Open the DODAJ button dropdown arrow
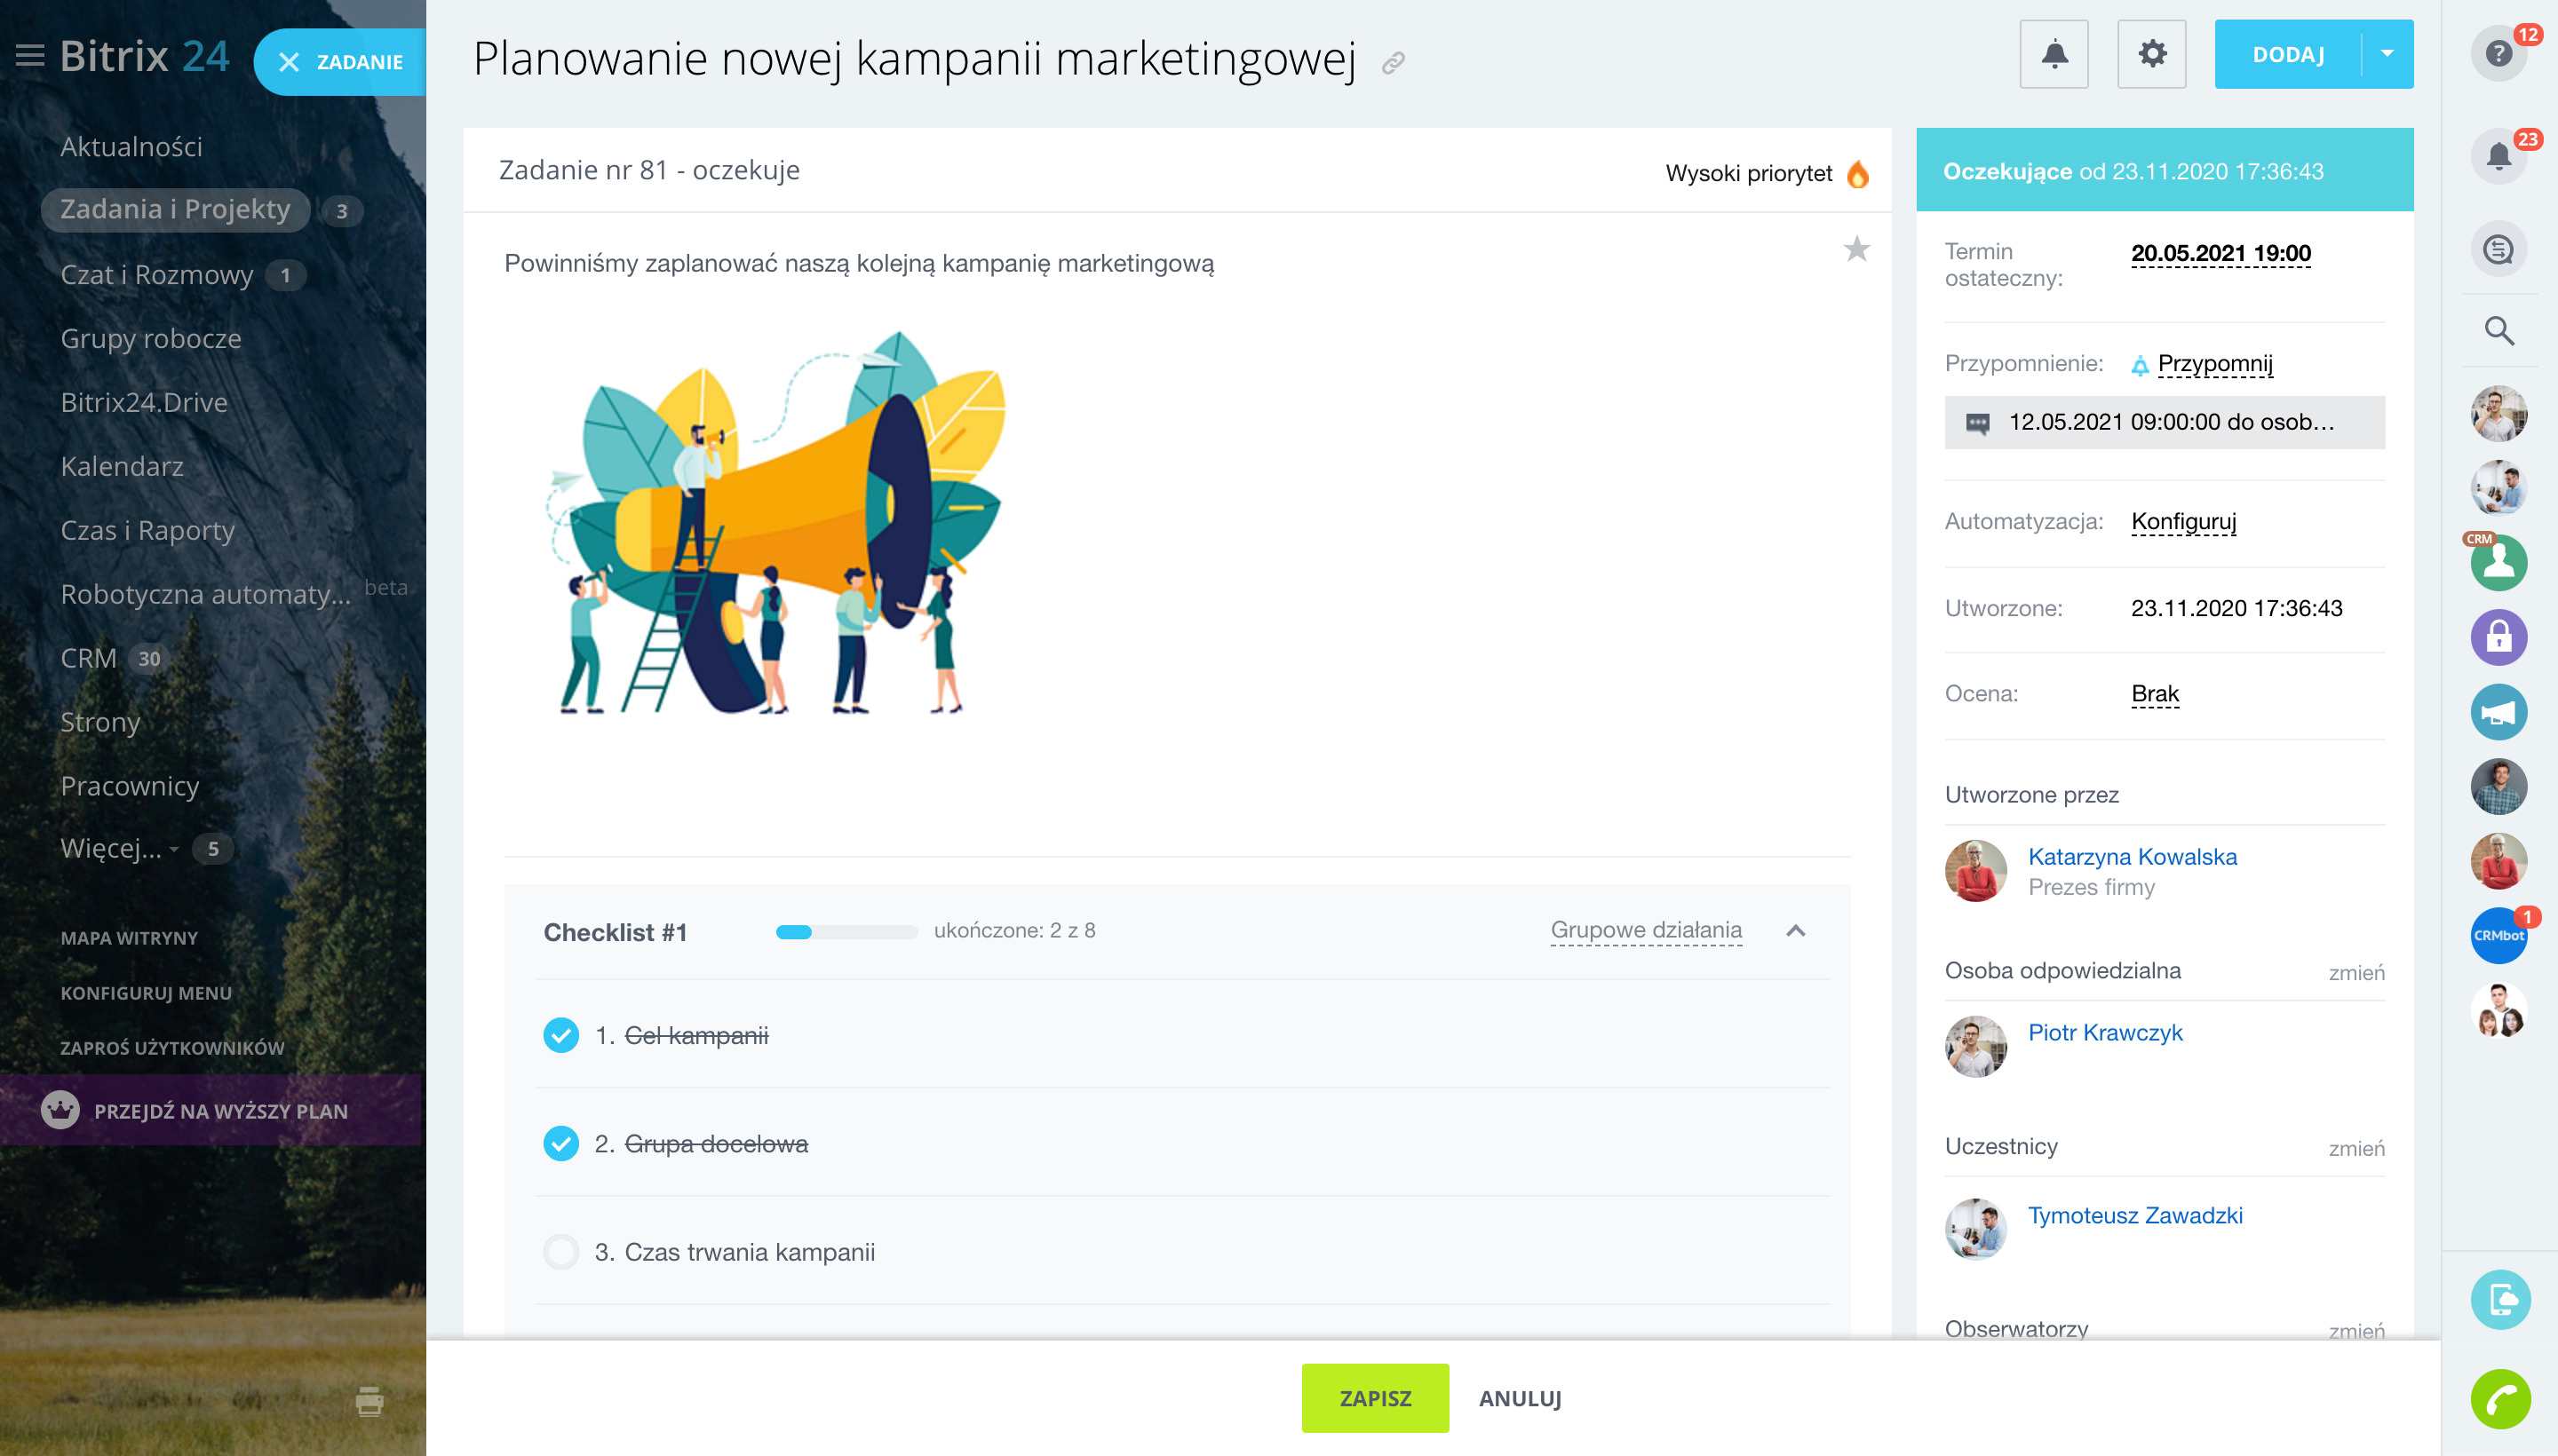2558x1456 pixels. point(2387,54)
